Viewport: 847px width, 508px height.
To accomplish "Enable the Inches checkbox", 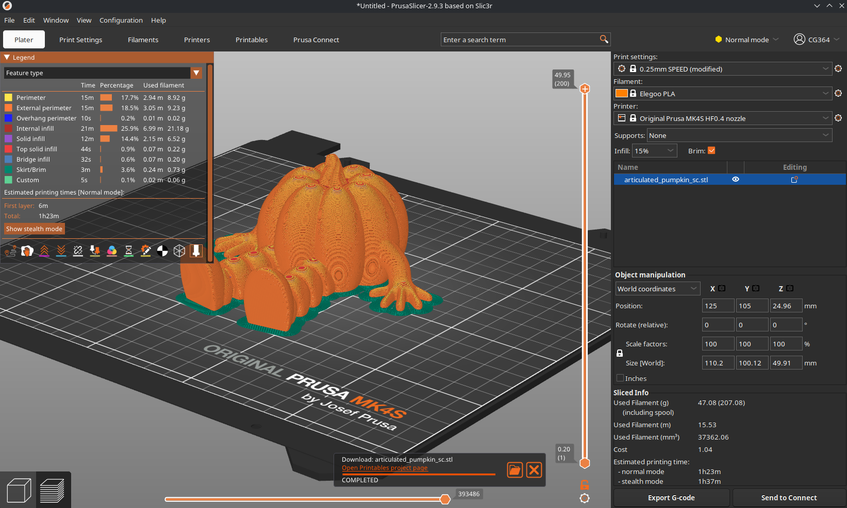I will click(x=620, y=378).
